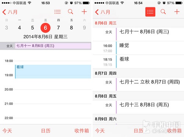The image size is (184, 137).
Task: Open event 七月十二 立秋 8月7日 (周四)
Action: [x=138, y=84]
